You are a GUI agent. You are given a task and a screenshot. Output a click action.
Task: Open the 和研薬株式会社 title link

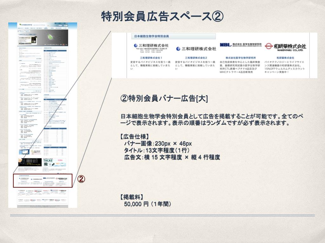tap(285, 58)
